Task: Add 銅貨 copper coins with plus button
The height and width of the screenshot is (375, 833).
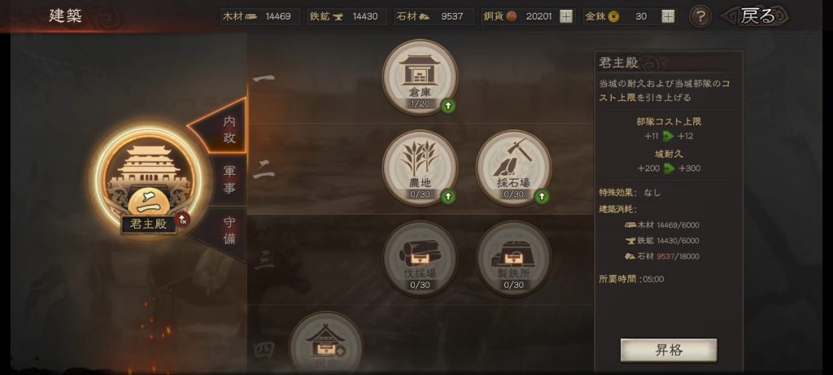Action: (x=566, y=16)
